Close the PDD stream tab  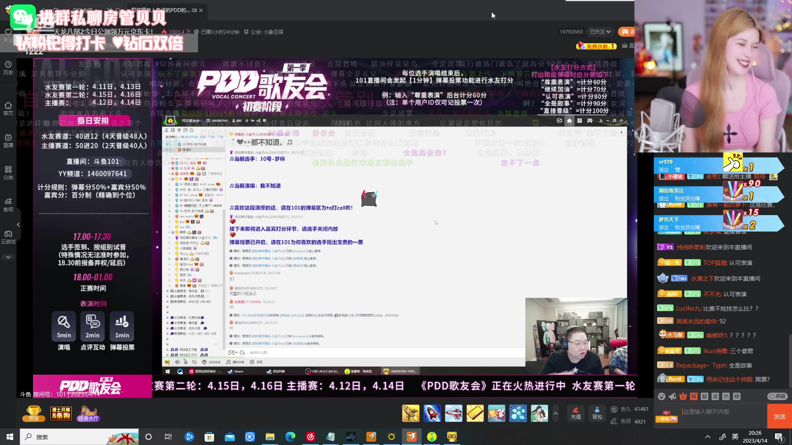click(x=201, y=10)
